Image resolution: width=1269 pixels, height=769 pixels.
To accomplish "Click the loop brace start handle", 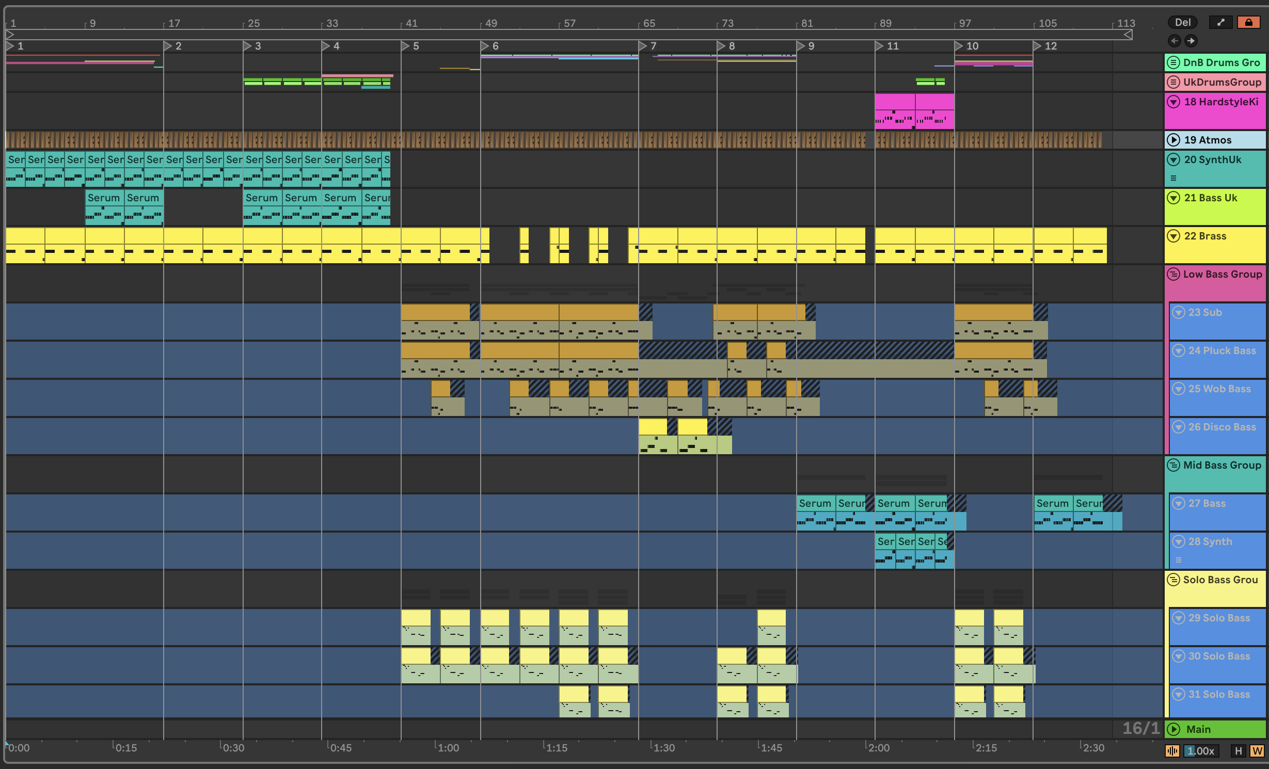I will pos(10,35).
